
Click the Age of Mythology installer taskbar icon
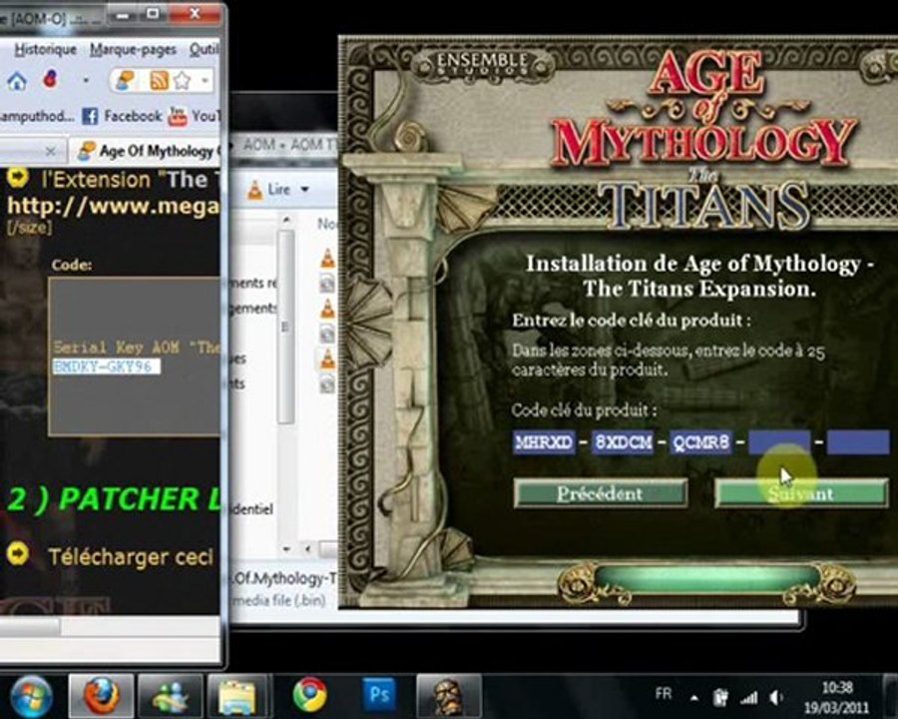[448, 696]
